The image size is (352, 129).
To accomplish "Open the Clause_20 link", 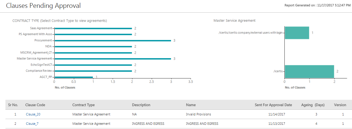I will [33, 115].
